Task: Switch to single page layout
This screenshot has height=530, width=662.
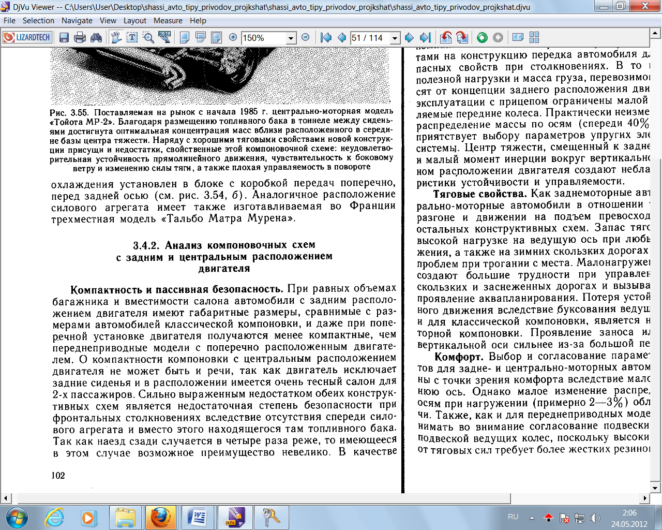Action: point(184,37)
